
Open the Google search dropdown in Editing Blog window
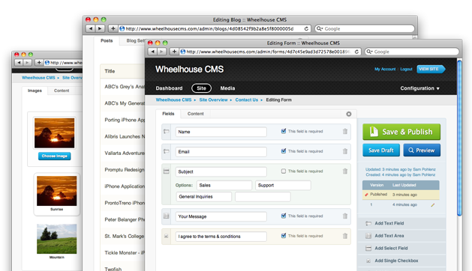pos(319,28)
